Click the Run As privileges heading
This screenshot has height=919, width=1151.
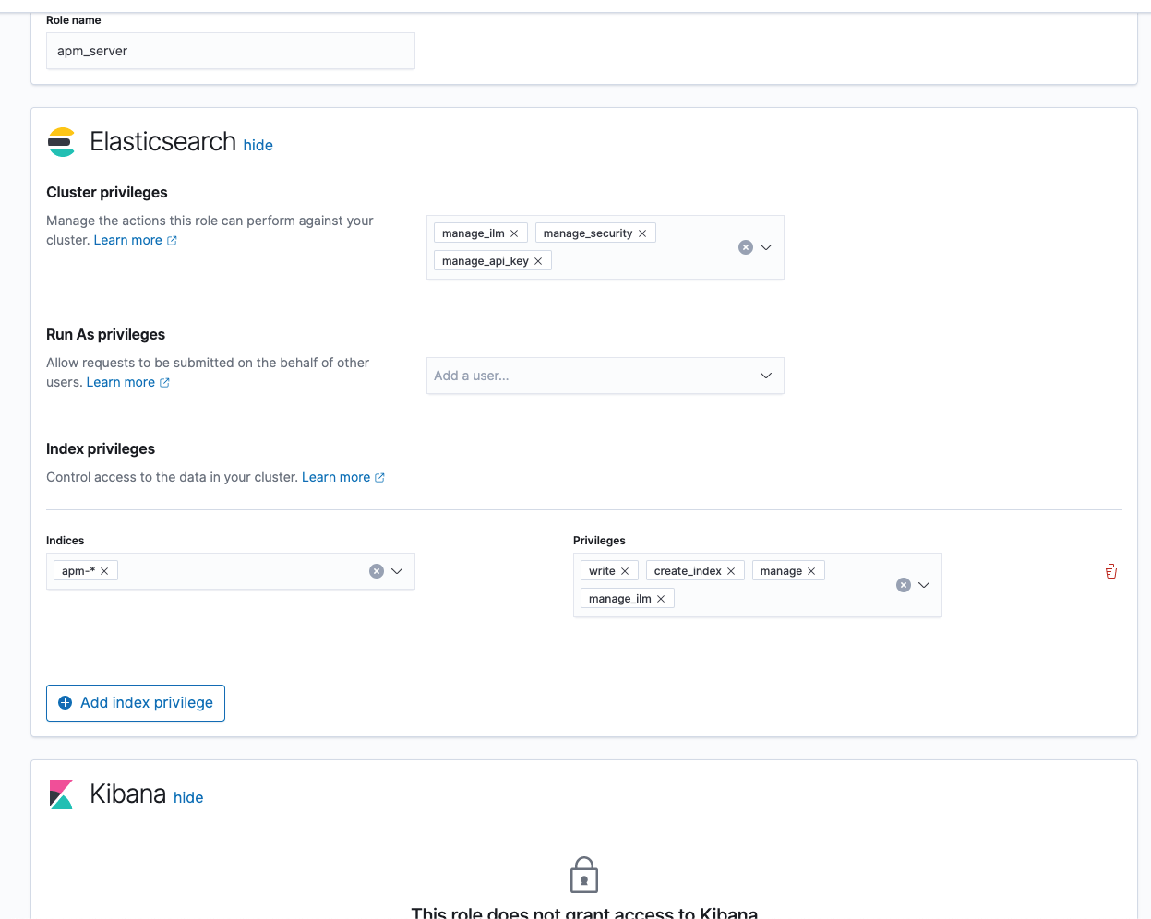106,334
